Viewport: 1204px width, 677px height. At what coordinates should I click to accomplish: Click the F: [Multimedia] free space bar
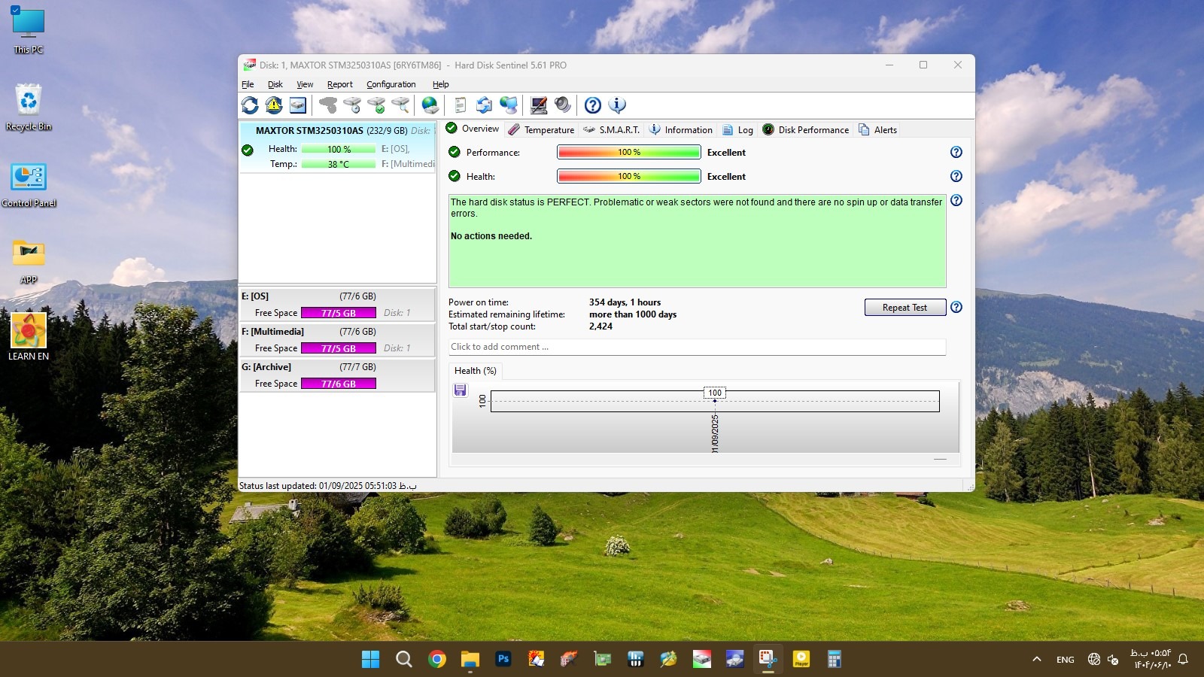point(339,348)
